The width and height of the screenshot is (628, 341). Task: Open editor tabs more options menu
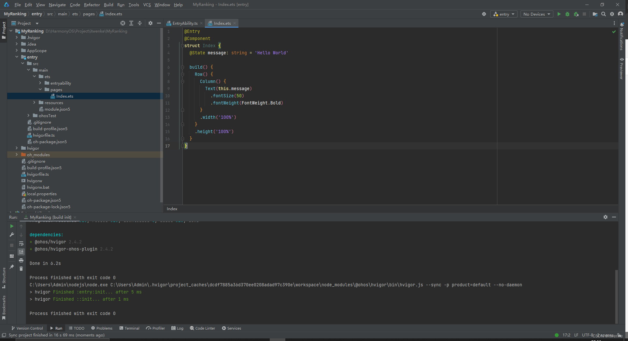click(x=614, y=23)
